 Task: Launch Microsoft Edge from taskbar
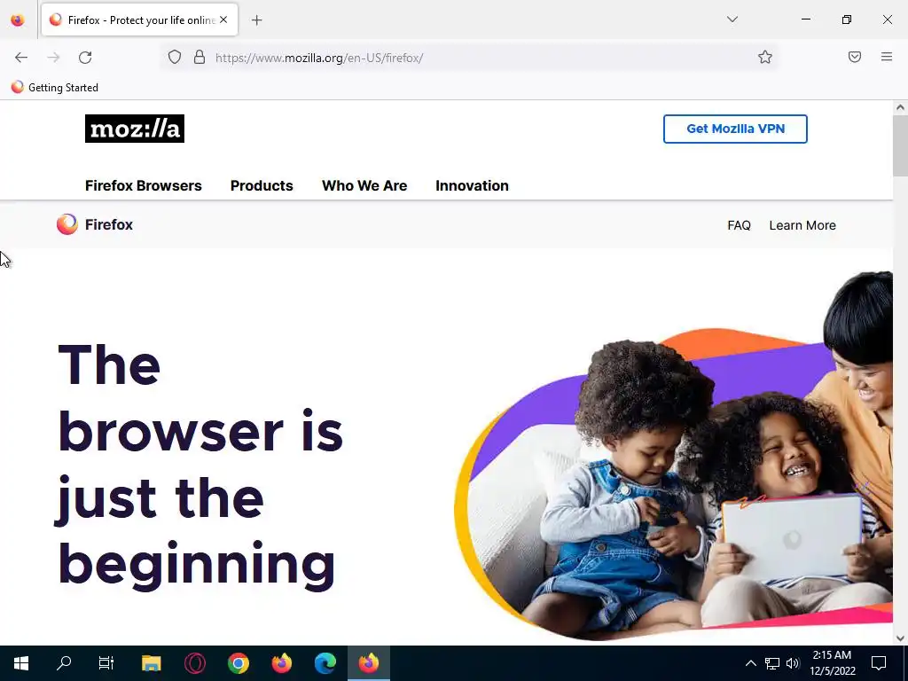click(325, 663)
